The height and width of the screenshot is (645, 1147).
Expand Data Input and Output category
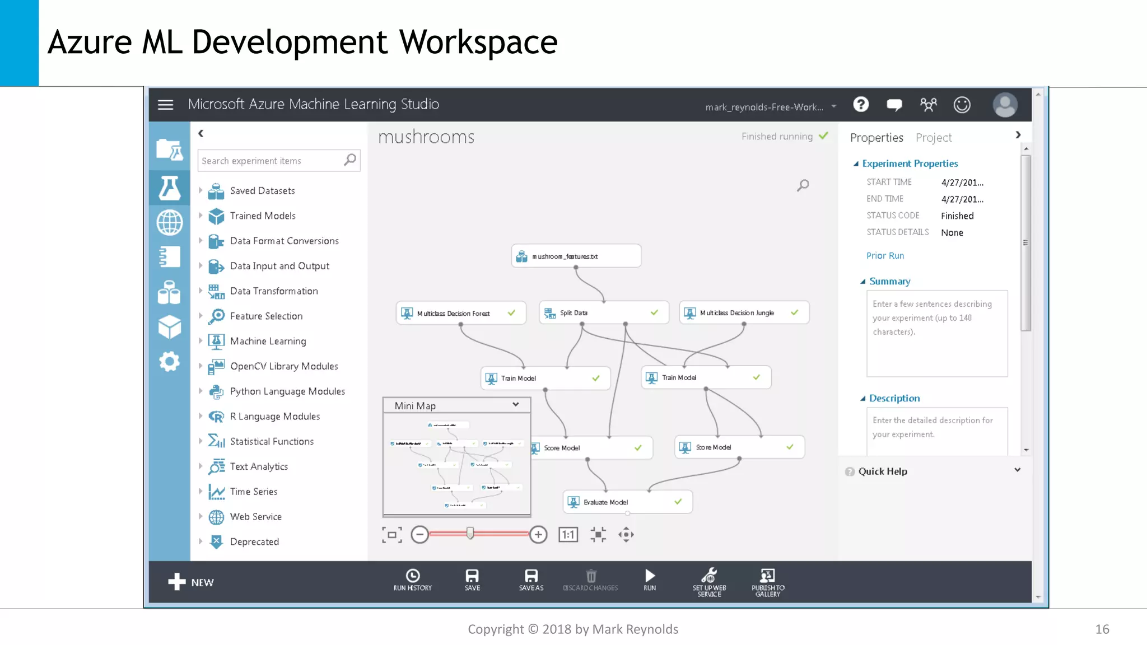tap(201, 266)
